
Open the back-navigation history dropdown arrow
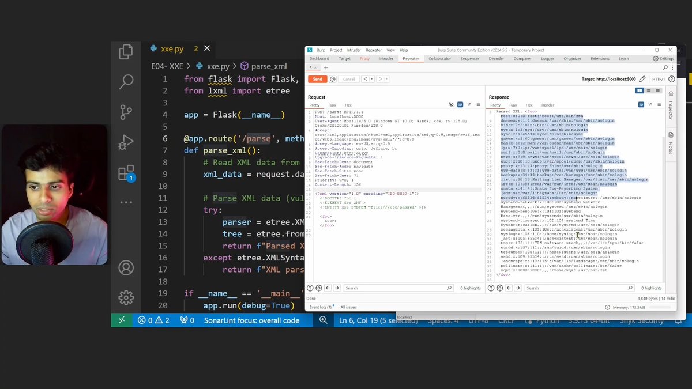370,79
